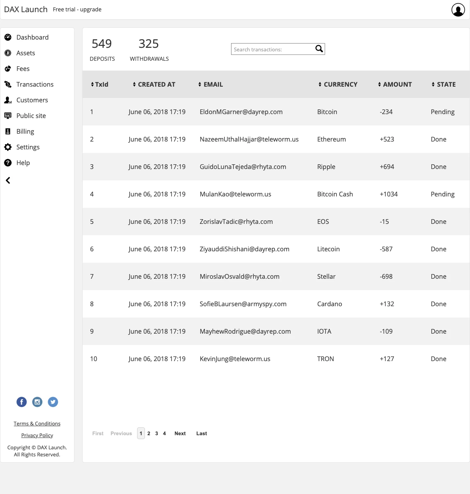This screenshot has height=494, width=470.
Task: Click the Customers person icon
Action: 8,100
